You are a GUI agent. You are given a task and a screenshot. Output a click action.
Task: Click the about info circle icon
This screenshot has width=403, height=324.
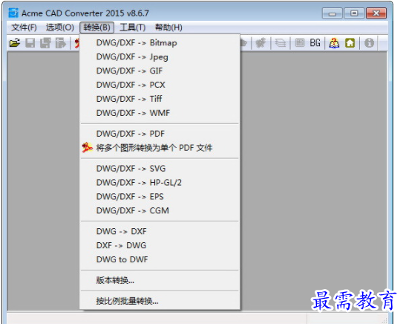point(369,43)
